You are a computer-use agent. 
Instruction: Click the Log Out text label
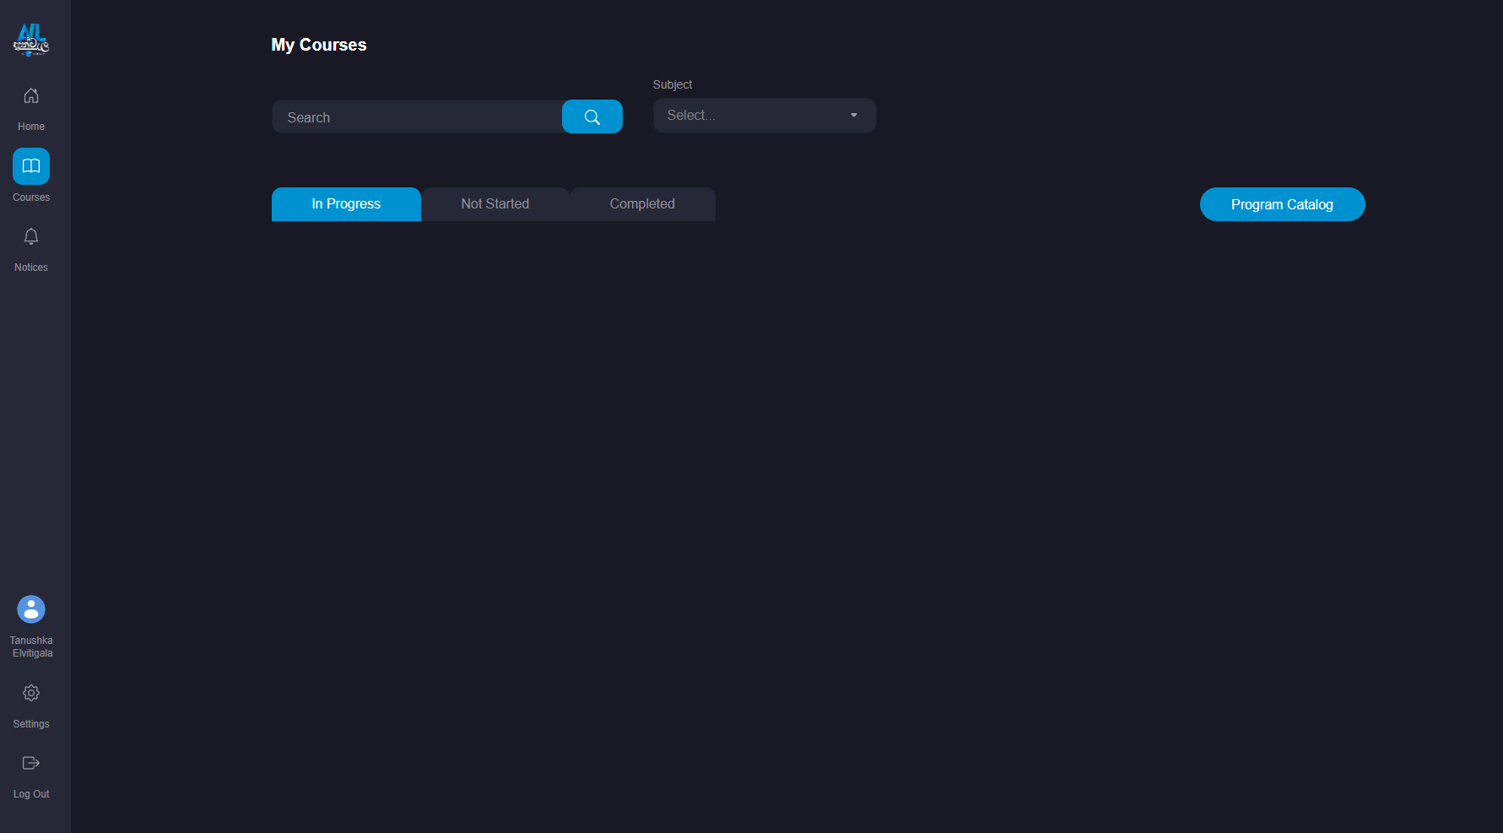click(31, 794)
